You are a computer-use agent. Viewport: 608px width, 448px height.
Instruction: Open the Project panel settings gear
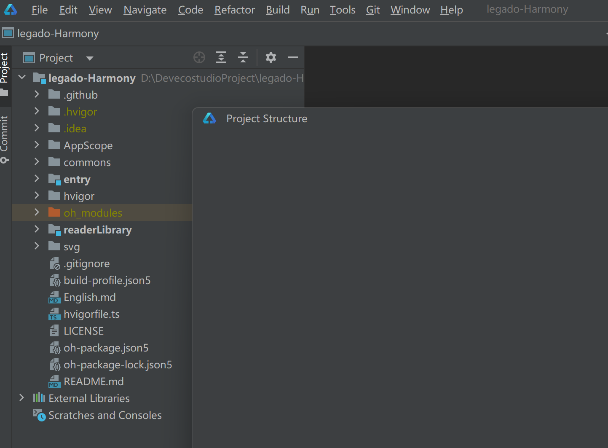tap(271, 57)
